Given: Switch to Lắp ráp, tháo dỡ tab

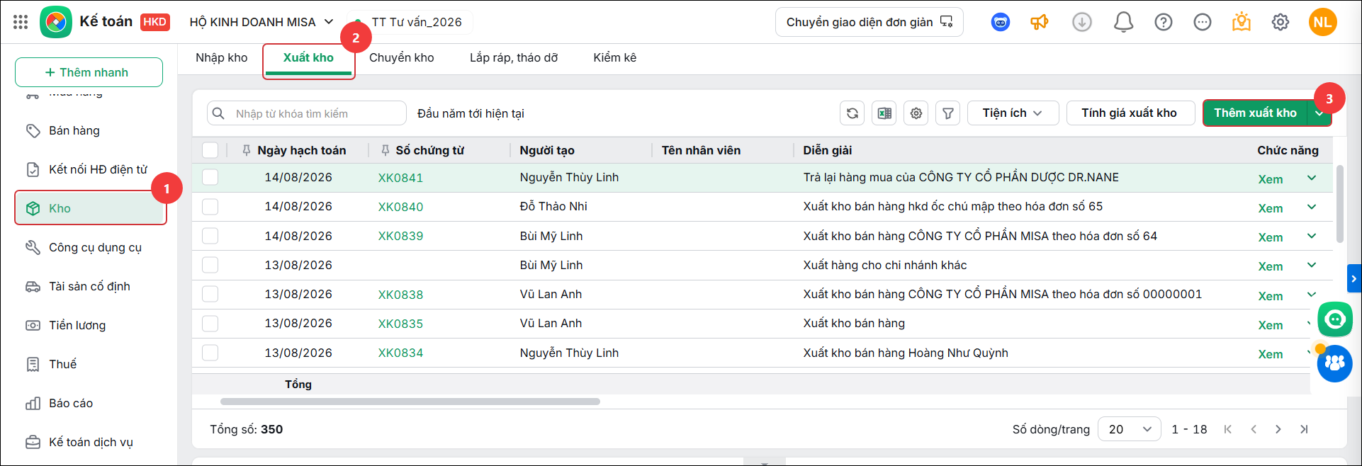Looking at the screenshot, I should pyautogui.click(x=514, y=58).
